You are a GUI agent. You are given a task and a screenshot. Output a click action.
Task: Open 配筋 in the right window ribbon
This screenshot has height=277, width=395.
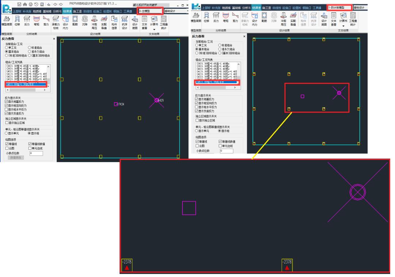[x=264, y=18]
